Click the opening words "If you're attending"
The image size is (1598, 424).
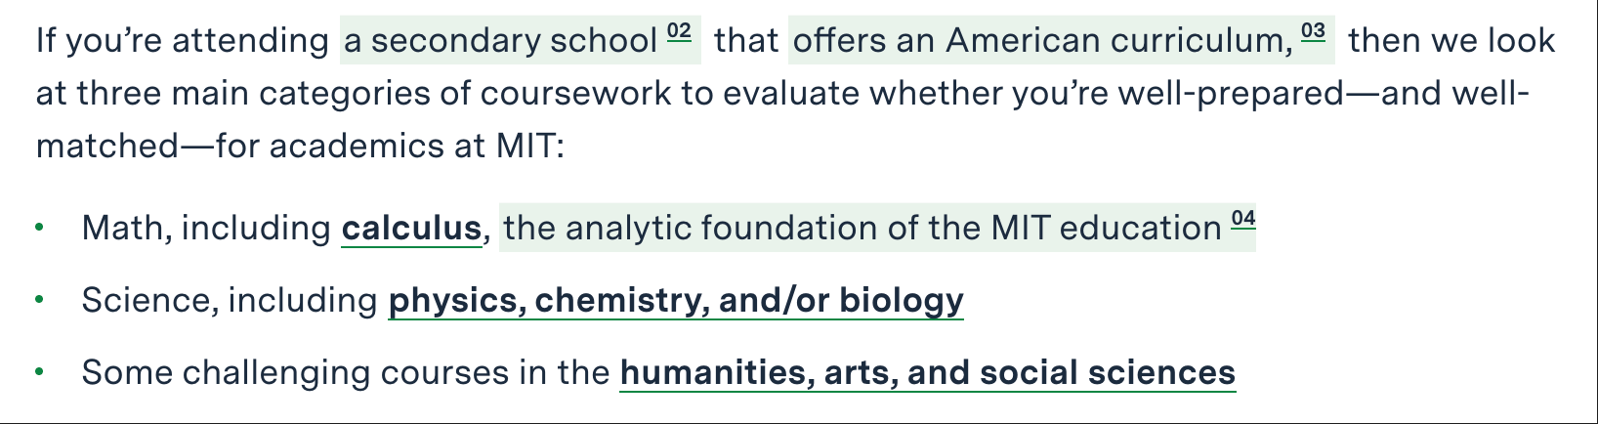[x=182, y=41]
